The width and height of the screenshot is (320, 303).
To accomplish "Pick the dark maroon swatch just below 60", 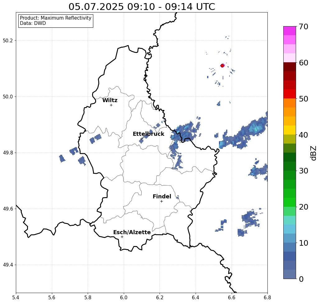I will click(x=290, y=67).
